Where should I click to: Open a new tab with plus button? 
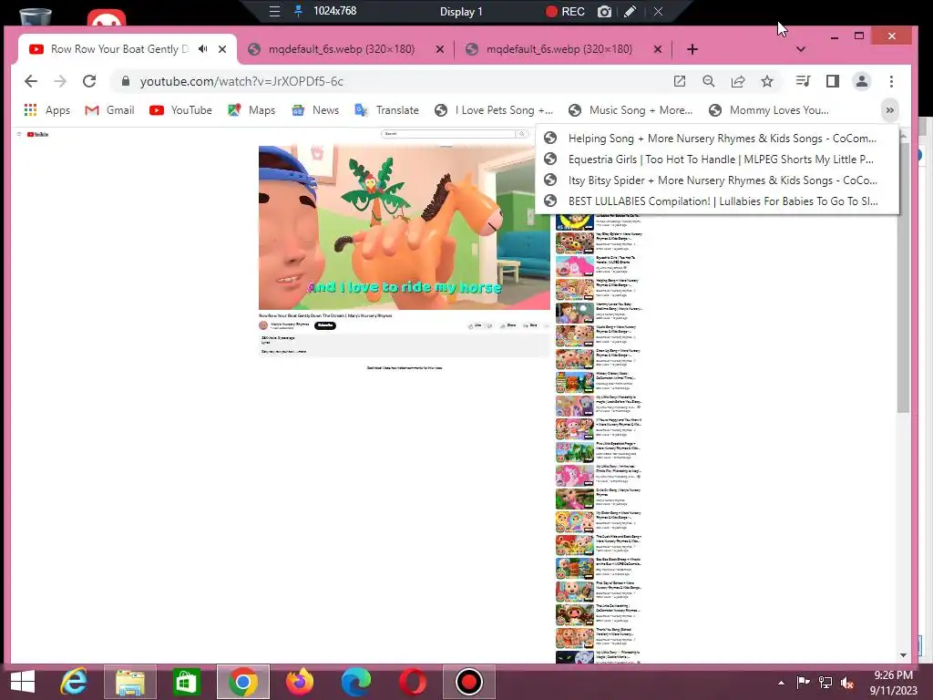pos(692,49)
